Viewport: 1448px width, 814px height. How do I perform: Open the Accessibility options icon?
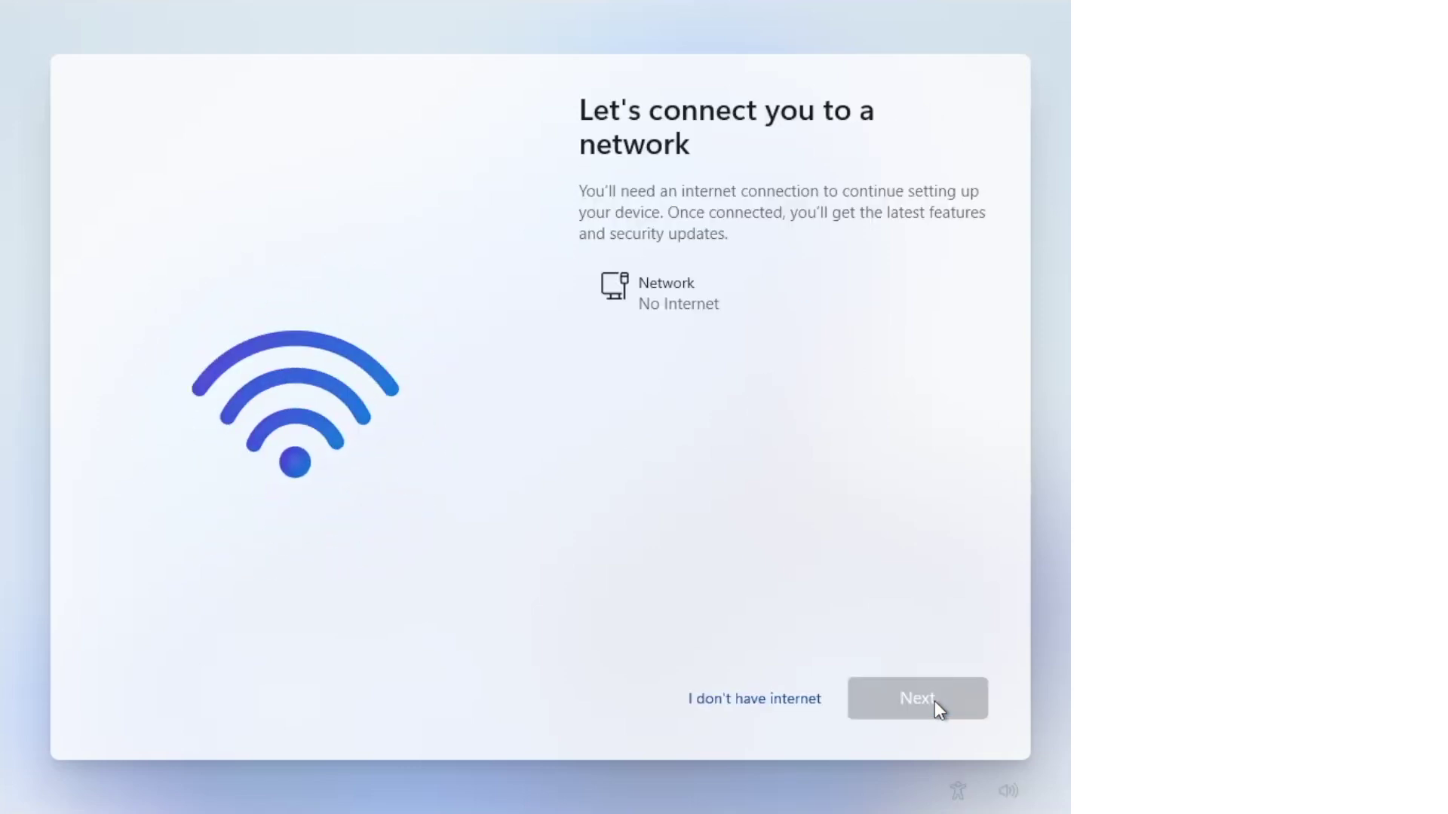(x=958, y=791)
